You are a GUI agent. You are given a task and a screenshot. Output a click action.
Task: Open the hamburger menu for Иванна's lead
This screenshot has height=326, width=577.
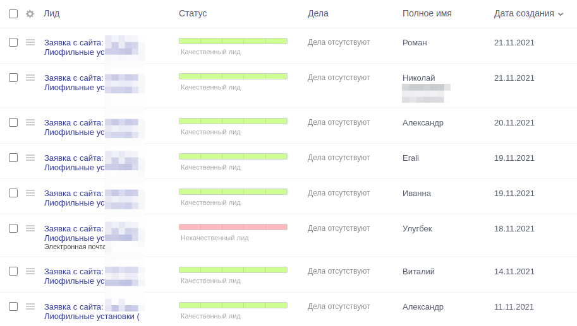click(x=30, y=193)
